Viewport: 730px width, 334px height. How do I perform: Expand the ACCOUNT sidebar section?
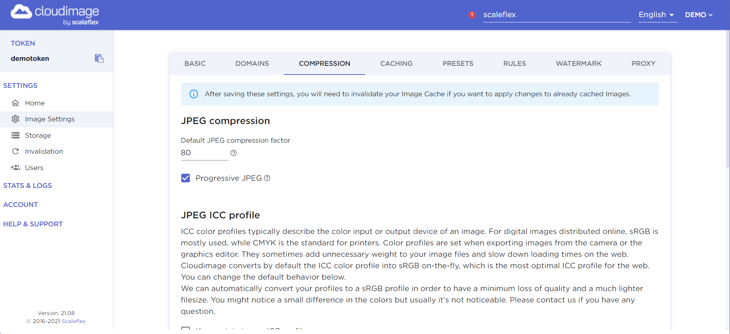coord(21,205)
